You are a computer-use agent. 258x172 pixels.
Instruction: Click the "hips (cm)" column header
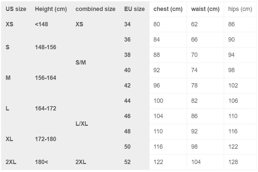(240, 9)
